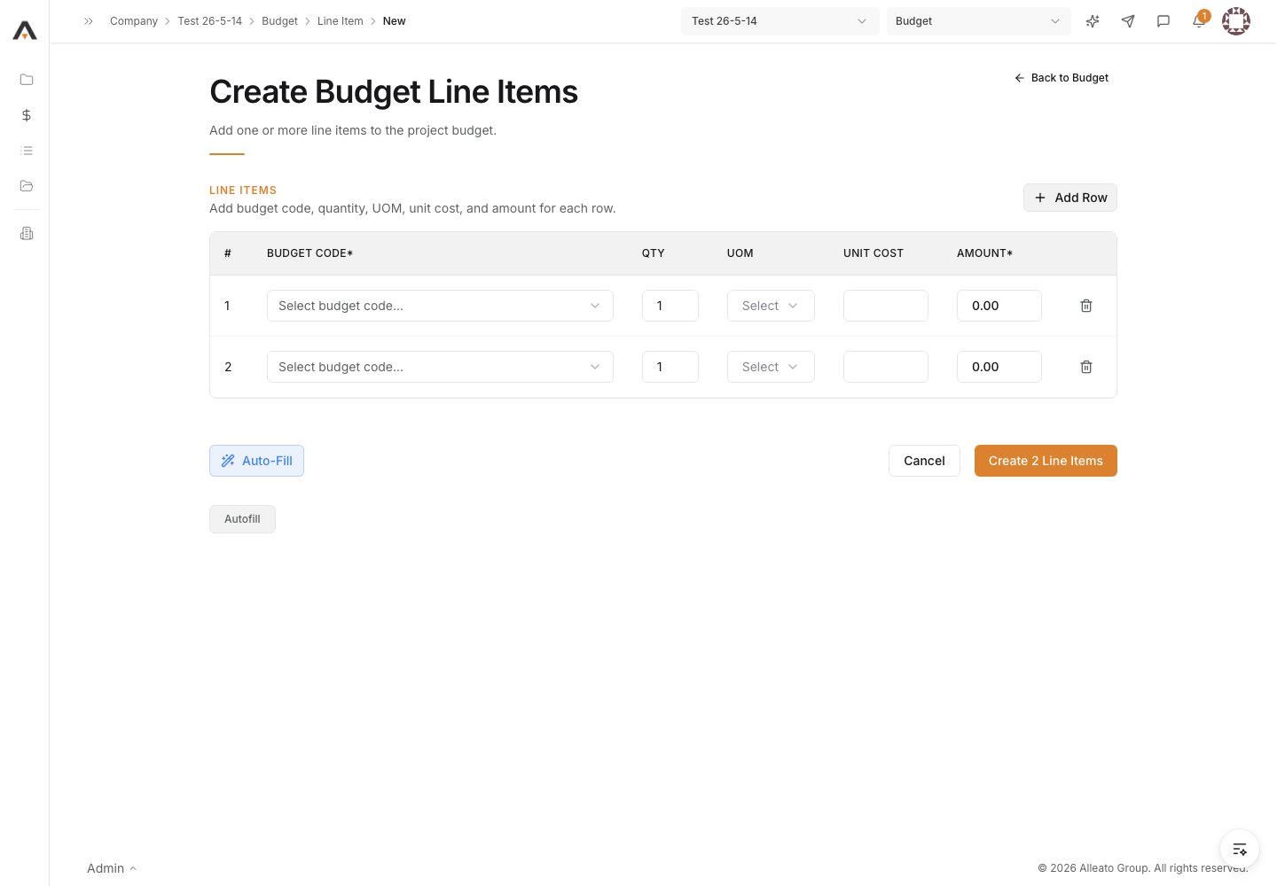Go to Company breadcrumb

[x=134, y=21]
